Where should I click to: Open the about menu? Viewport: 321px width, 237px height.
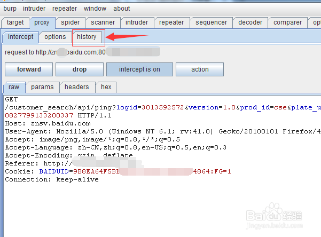click(x=122, y=9)
